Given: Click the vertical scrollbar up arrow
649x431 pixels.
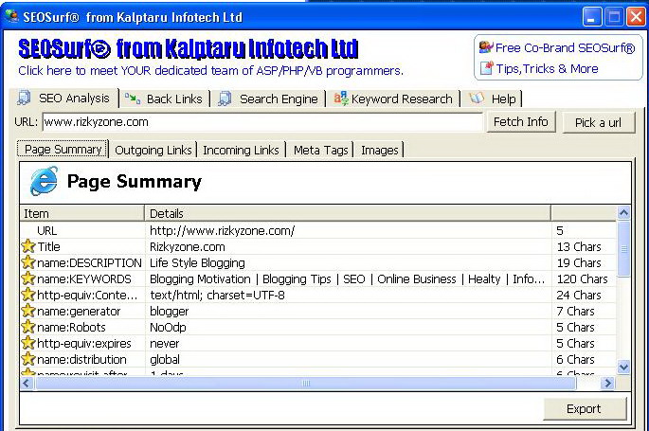Looking at the screenshot, I should point(623,213).
